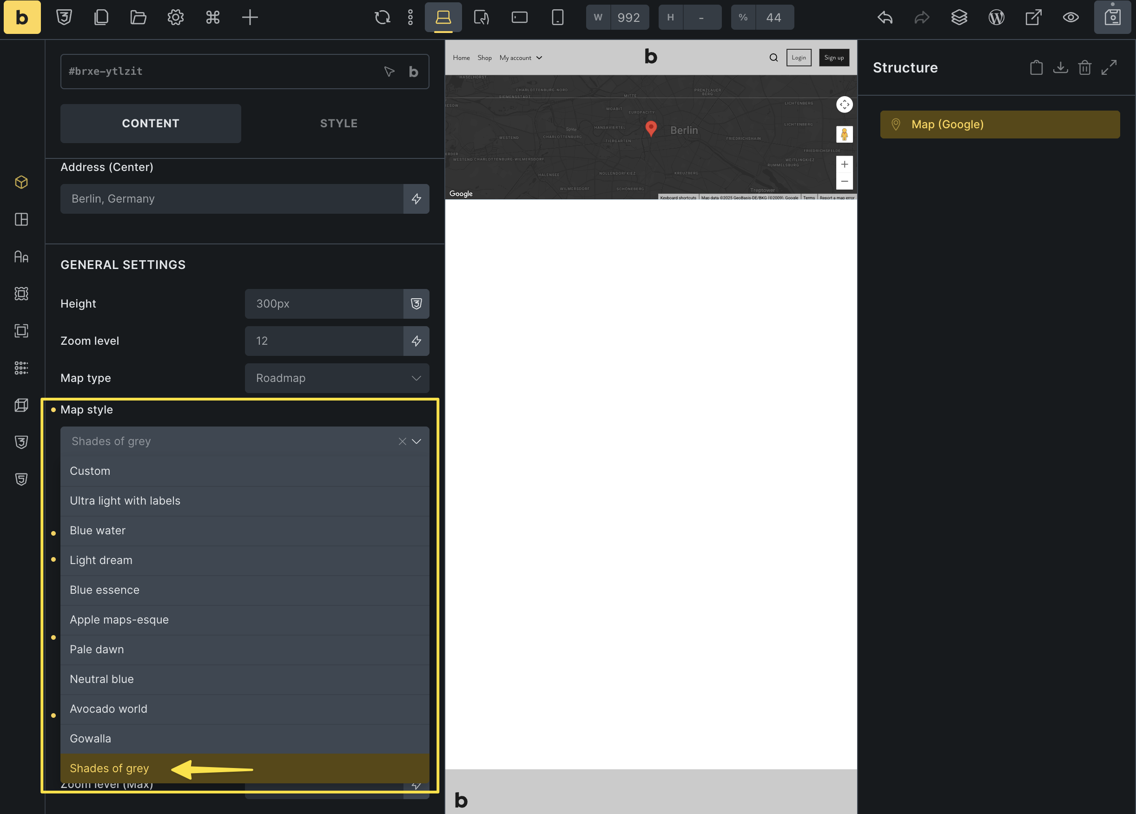Image resolution: width=1136 pixels, height=814 pixels.
Task: Click the canvas scale percent field showing 44
Action: pyautogui.click(x=774, y=18)
